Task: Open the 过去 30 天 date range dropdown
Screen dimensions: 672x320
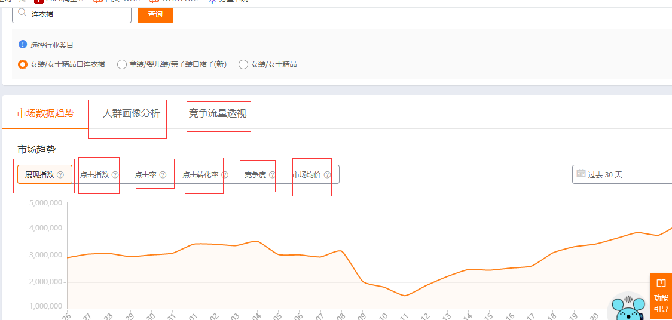Action: (622, 174)
